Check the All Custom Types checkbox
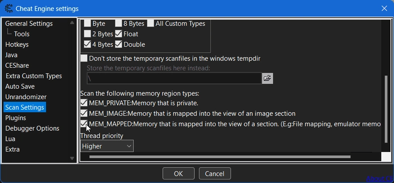The image size is (394, 183). pyautogui.click(x=151, y=23)
